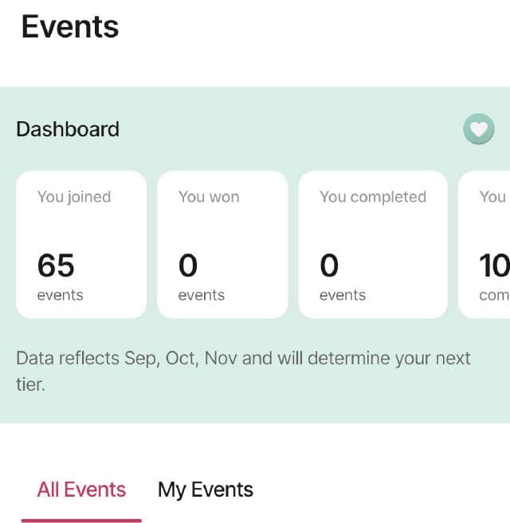Click the Events page title
Screen dimensions: 510x523
[x=70, y=27]
